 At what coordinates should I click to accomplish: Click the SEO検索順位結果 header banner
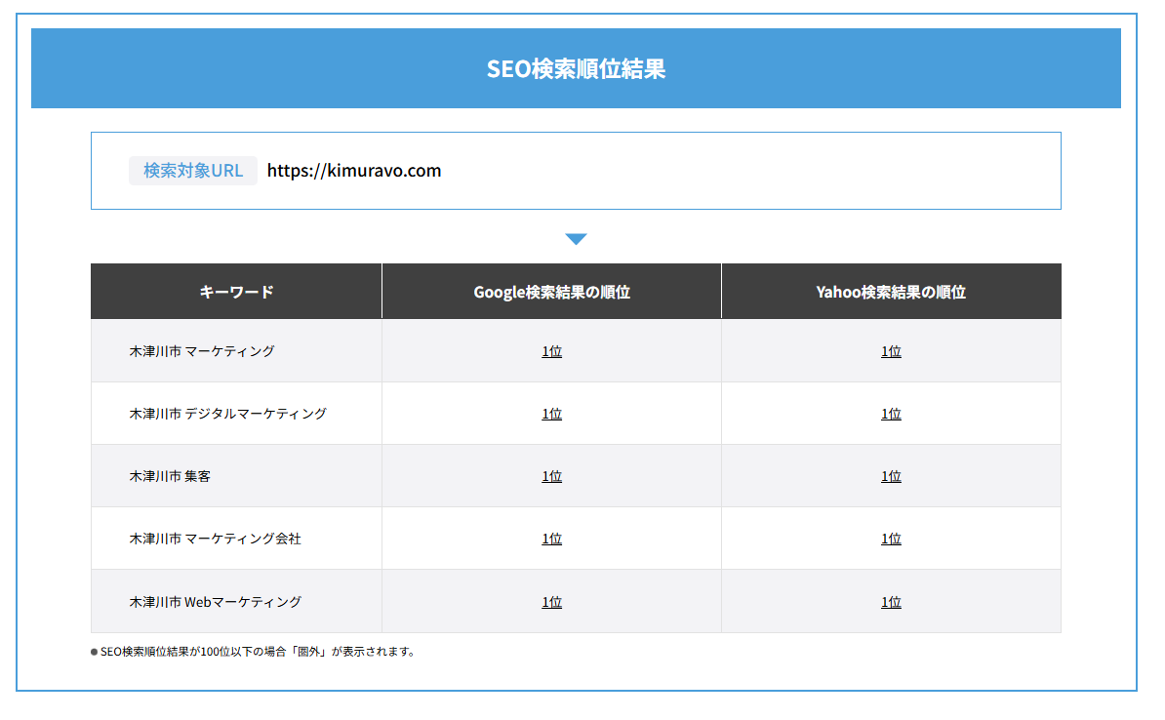580,67
